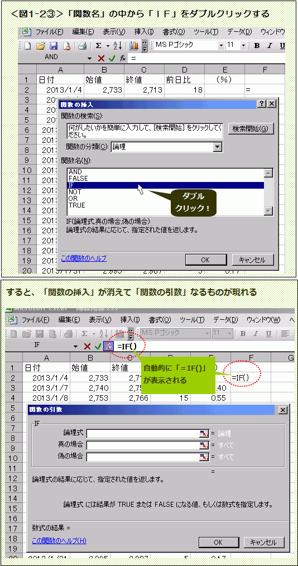The image size is (298, 566).
Task: Open a file with the enabled folder icon
Action: point(41,46)
